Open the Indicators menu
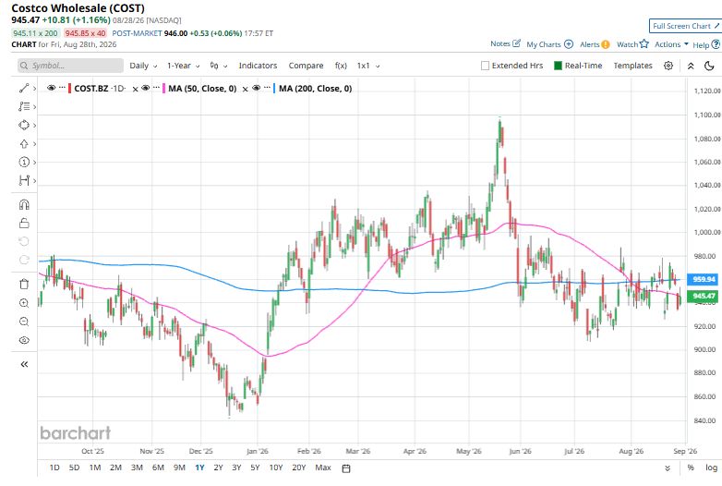 pyautogui.click(x=258, y=66)
